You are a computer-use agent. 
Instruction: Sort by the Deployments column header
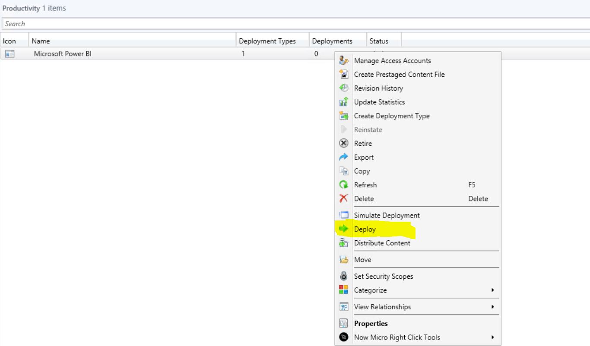pyautogui.click(x=338, y=41)
